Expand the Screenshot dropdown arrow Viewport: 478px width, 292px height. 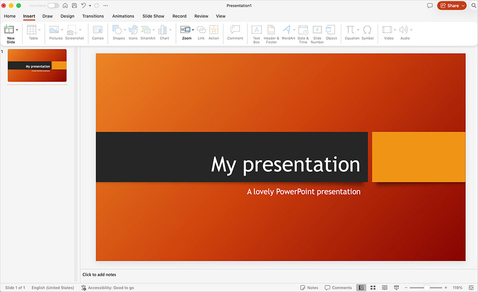click(x=80, y=30)
